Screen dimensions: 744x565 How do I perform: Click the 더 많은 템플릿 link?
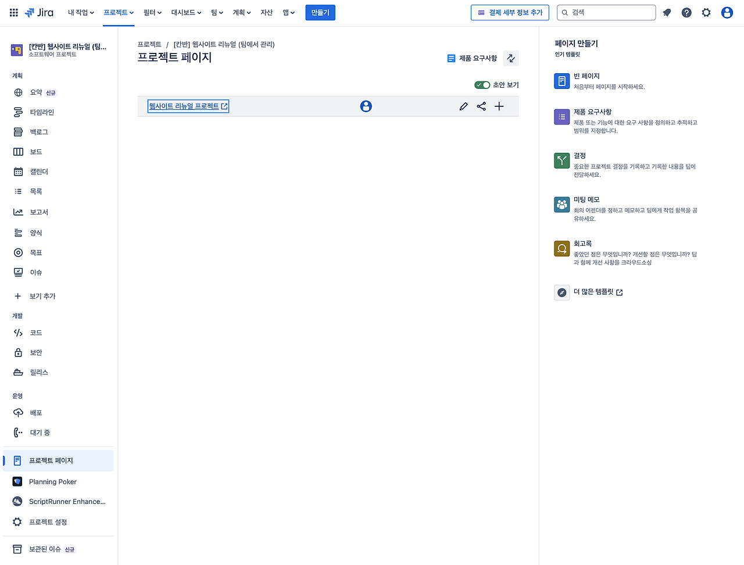click(598, 292)
